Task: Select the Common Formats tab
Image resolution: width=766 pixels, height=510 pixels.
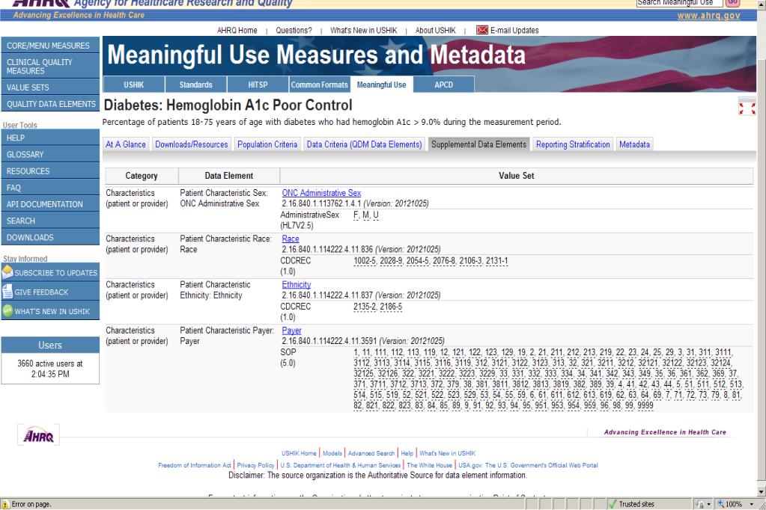Action: tap(320, 85)
